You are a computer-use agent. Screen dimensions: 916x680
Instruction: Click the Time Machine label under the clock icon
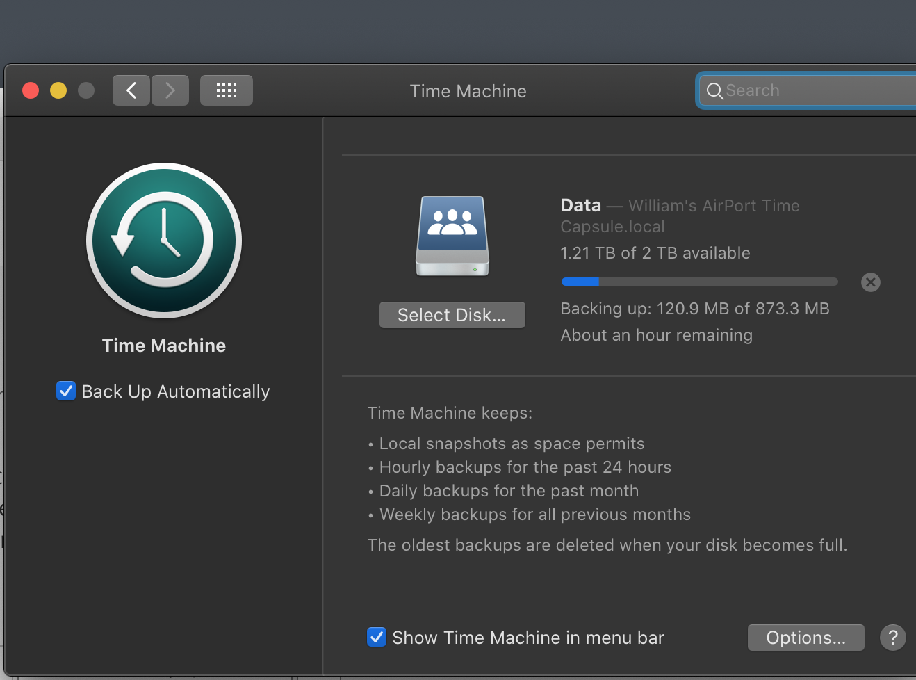(164, 346)
